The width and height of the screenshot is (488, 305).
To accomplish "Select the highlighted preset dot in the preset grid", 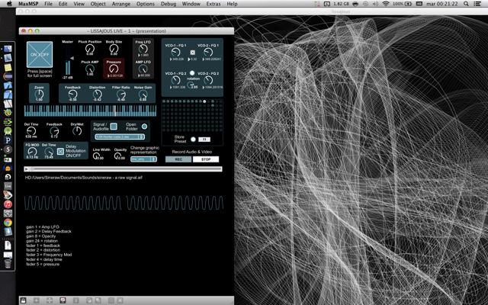I will tap(204, 101).
